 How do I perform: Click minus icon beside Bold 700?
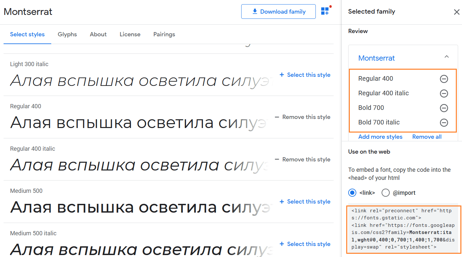444,108
